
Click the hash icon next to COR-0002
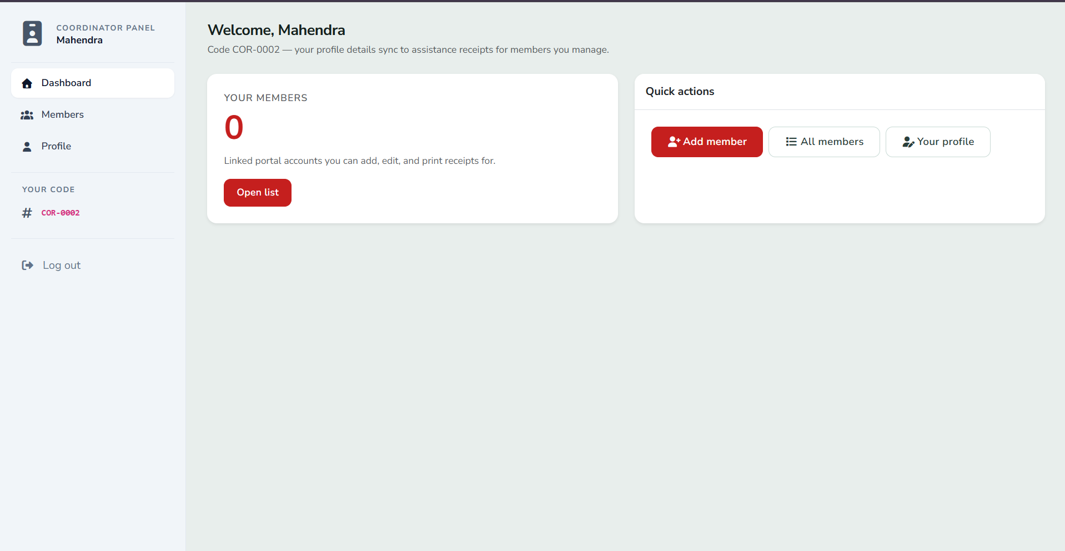pos(27,213)
